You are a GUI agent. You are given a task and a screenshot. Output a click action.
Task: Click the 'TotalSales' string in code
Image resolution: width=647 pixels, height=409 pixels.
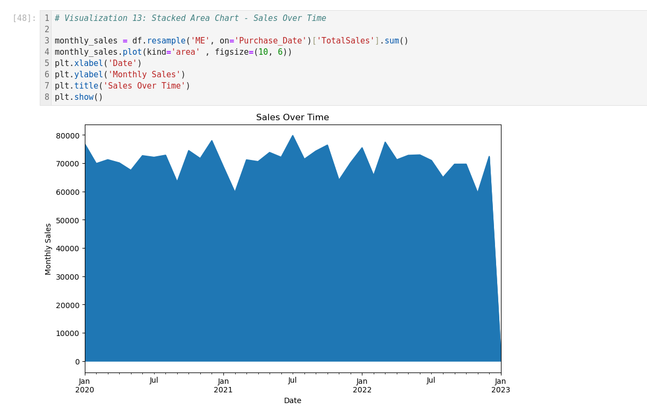coord(345,41)
